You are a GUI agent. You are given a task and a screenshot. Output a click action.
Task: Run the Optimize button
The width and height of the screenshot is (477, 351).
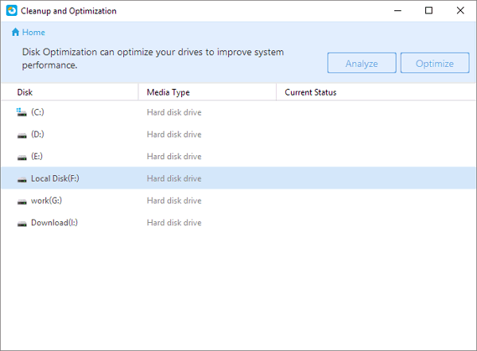tap(435, 63)
